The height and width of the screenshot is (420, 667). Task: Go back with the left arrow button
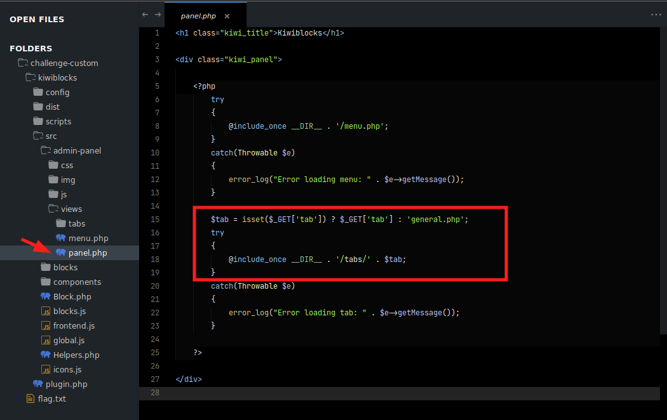[x=145, y=15]
